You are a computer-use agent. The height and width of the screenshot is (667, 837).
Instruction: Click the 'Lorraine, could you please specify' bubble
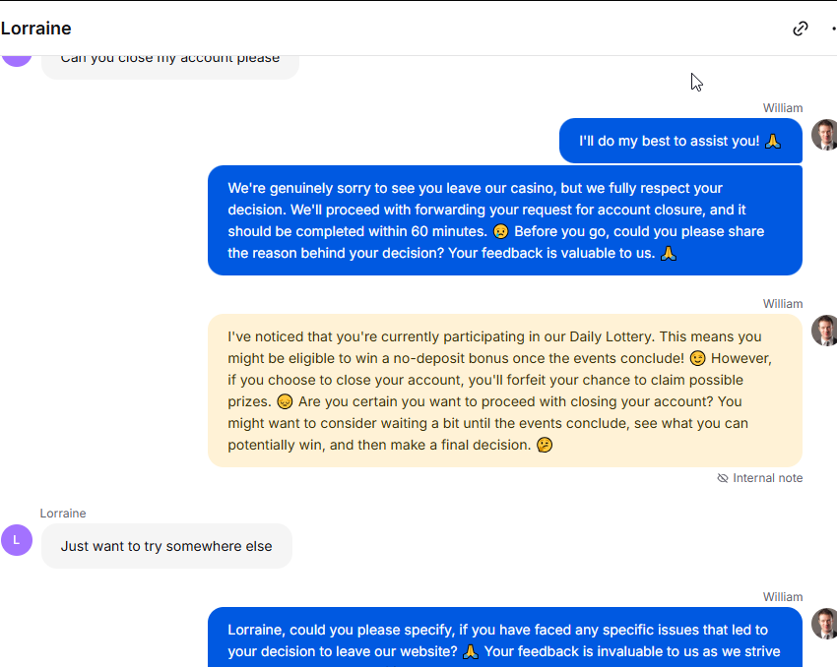coord(505,637)
